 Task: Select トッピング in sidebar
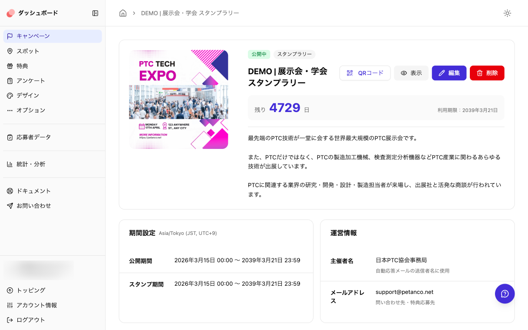click(53, 290)
